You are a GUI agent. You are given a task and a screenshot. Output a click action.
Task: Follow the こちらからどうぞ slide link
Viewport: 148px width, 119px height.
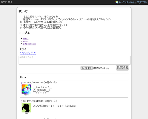click(28, 53)
